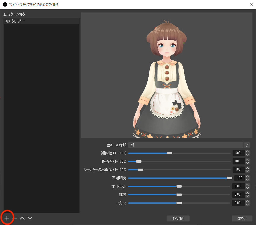
Task: Increase キーカラー流出低減 with up stepper arrow
Action: point(247,168)
